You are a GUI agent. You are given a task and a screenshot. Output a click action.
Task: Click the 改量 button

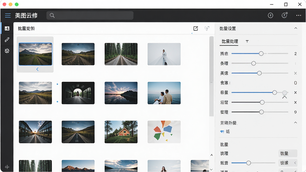click(x=288, y=153)
